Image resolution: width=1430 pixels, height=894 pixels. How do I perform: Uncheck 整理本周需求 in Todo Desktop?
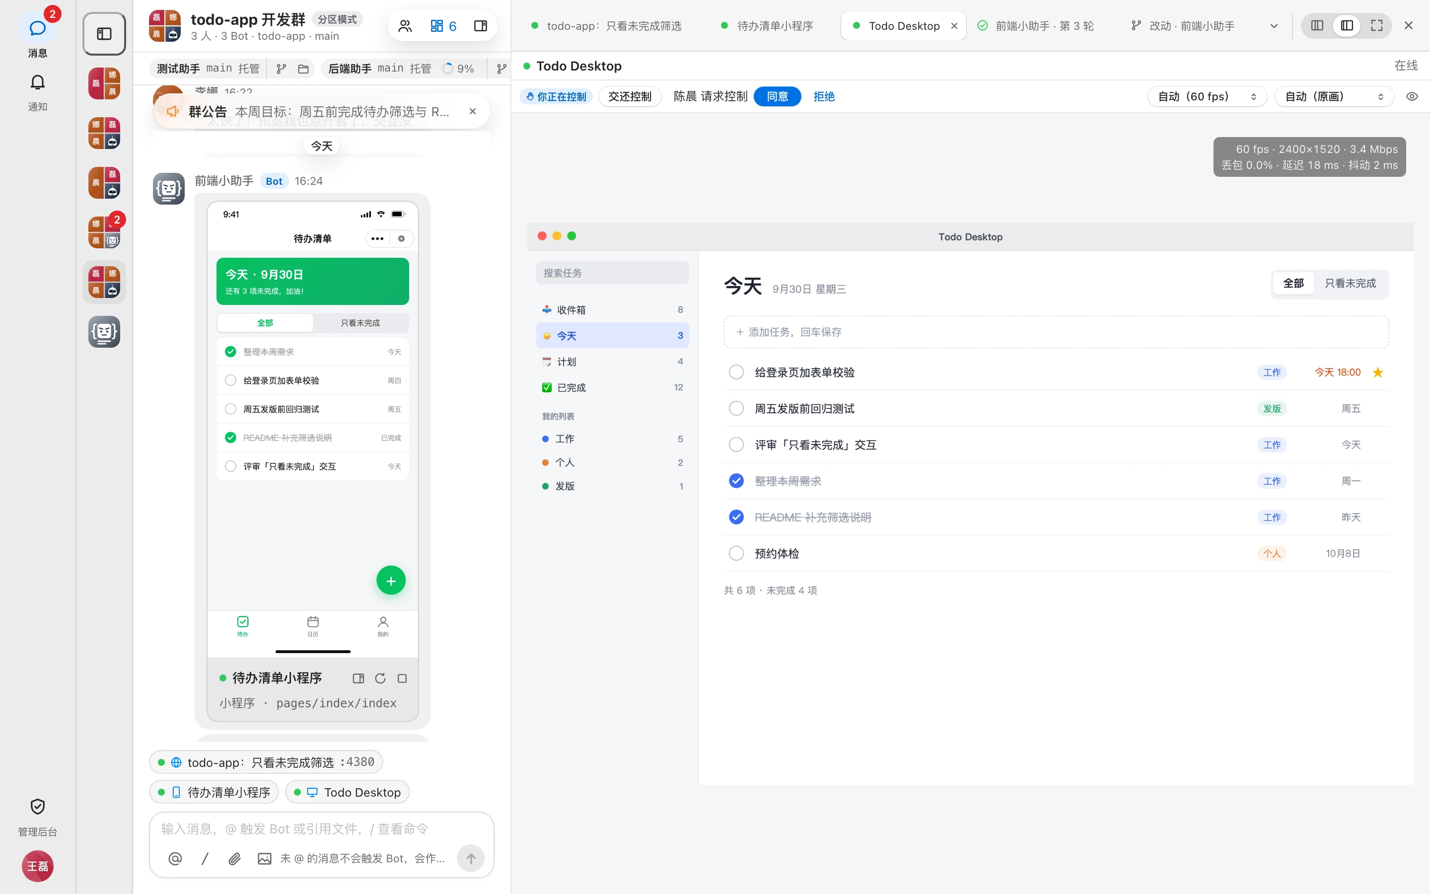click(736, 481)
